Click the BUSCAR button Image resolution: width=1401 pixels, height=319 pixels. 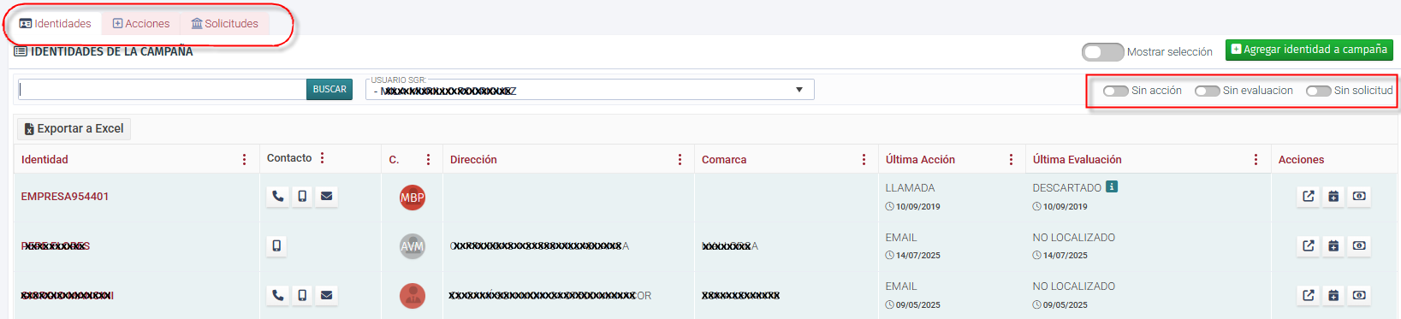329,89
